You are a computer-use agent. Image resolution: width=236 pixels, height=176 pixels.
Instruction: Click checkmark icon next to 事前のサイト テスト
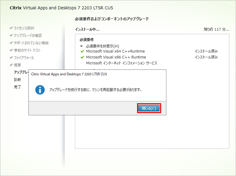point(11,50)
